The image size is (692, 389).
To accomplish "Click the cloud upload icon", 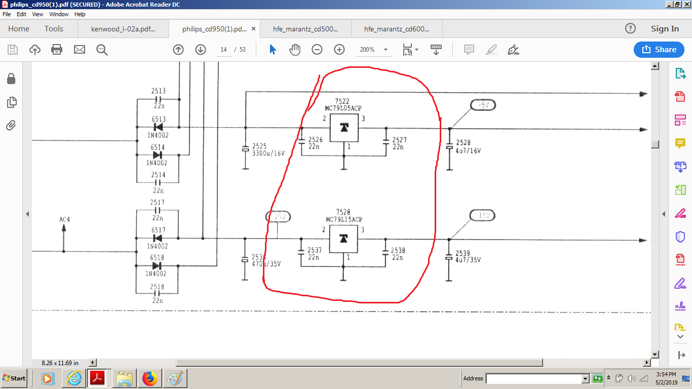I will (x=35, y=50).
